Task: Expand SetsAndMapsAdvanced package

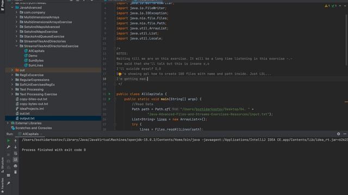Action: point(17,27)
